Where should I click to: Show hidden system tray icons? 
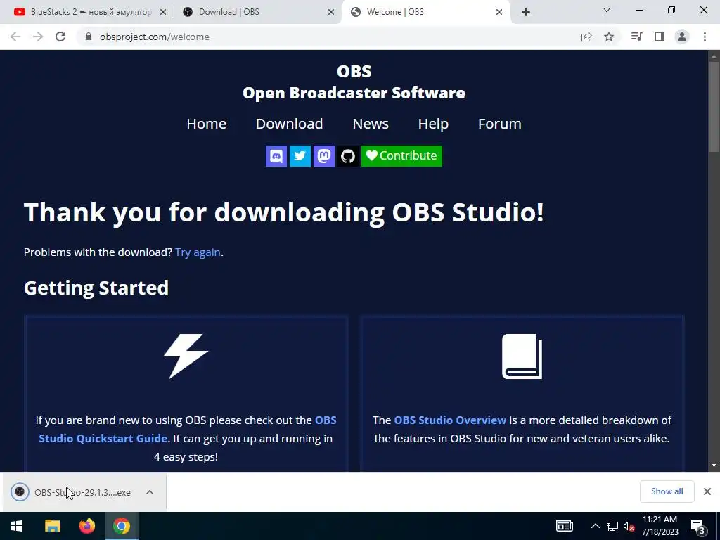tap(595, 526)
